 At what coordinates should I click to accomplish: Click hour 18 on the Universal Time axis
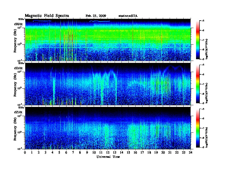(149, 152)
